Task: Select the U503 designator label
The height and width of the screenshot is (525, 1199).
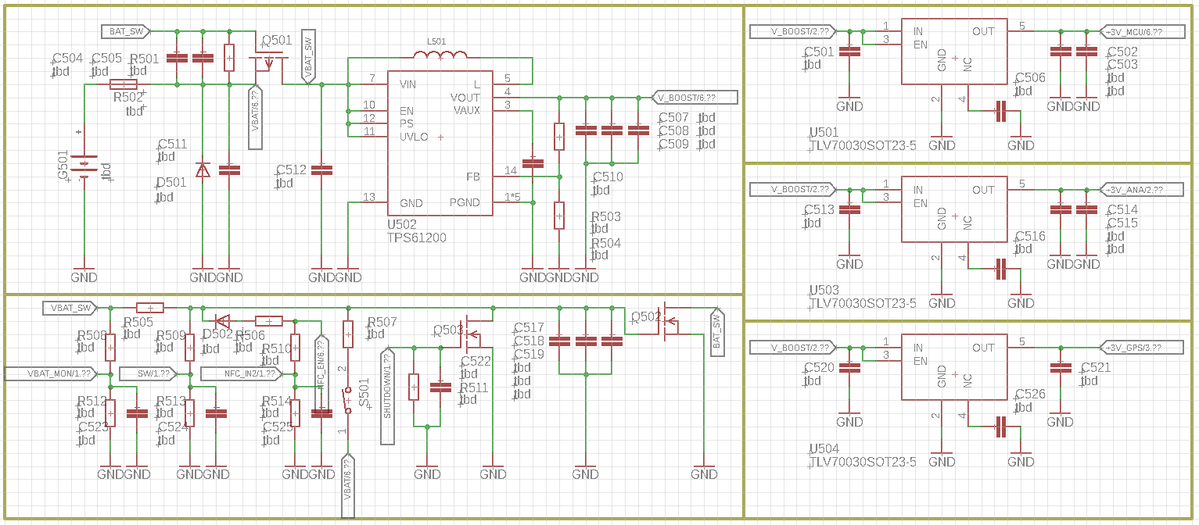Action: point(824,290)
